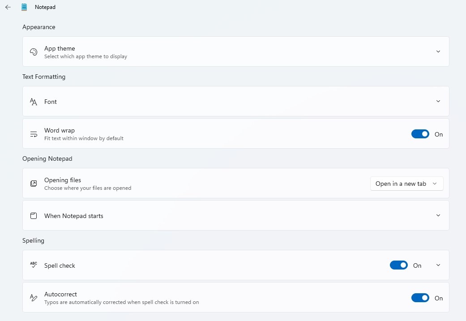Expand the App theme section

pyautogui.click(x=438, y=51)
